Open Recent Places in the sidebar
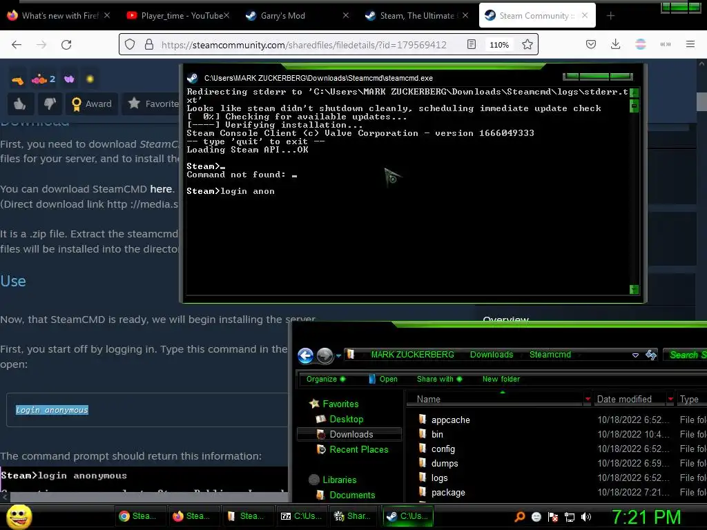707x530 pixels. 358,449
